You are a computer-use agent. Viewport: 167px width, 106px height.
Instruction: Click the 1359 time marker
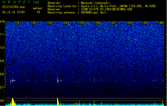pyautogui.click(x=145, y=23)
